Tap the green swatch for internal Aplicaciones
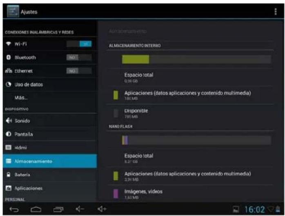 [x=116, y=95]
